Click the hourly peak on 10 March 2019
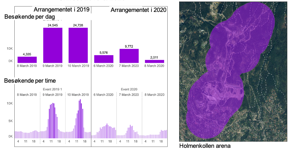The height and width of the screenshot is (153, 292). click(80, 119)
